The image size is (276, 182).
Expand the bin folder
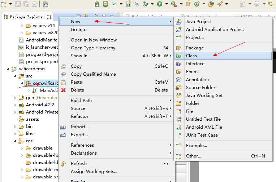[x=15, y=126]
